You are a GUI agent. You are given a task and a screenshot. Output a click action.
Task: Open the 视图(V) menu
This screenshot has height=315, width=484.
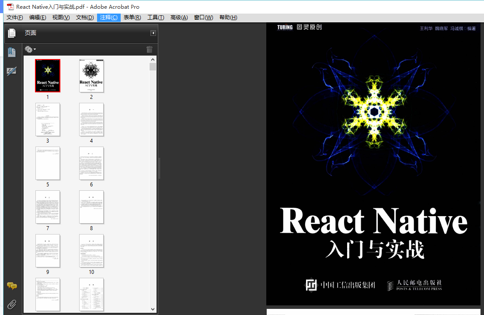pos(61,17)
